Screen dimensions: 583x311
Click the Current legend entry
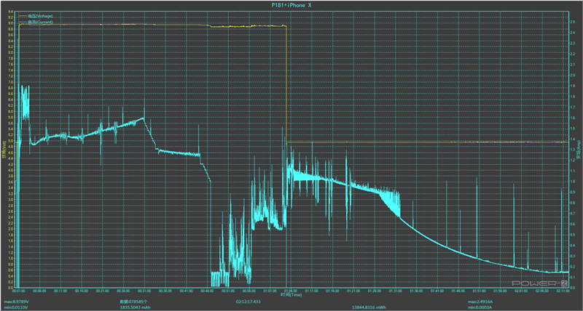click(36, 22)
